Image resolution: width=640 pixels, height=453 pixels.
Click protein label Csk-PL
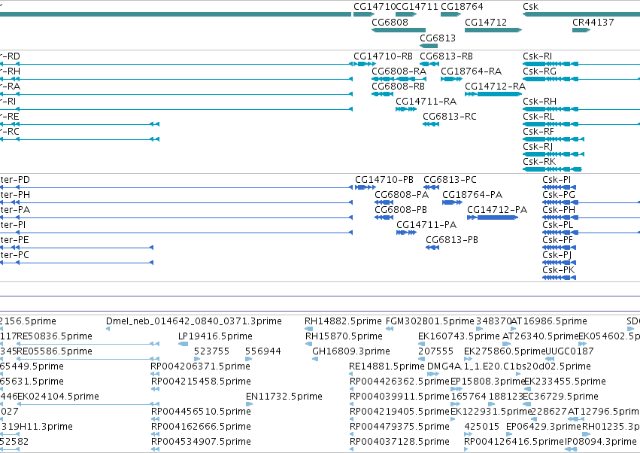click(557, 226)
